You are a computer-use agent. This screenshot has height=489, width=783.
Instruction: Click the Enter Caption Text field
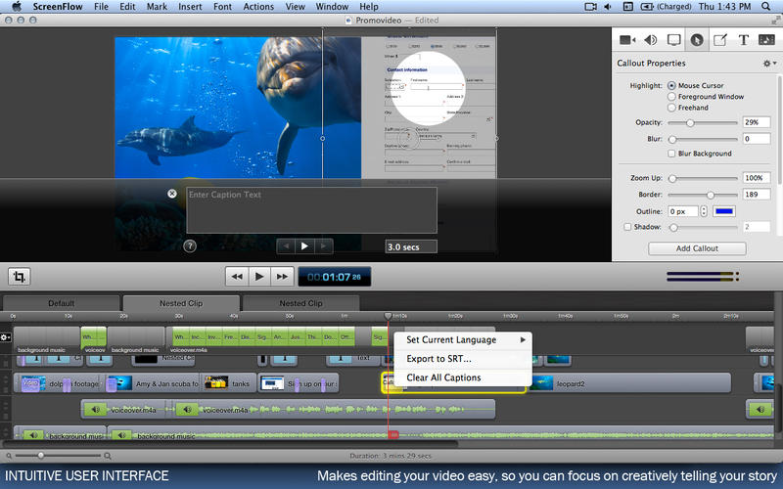pyautogui.click(x=311, y=209)
